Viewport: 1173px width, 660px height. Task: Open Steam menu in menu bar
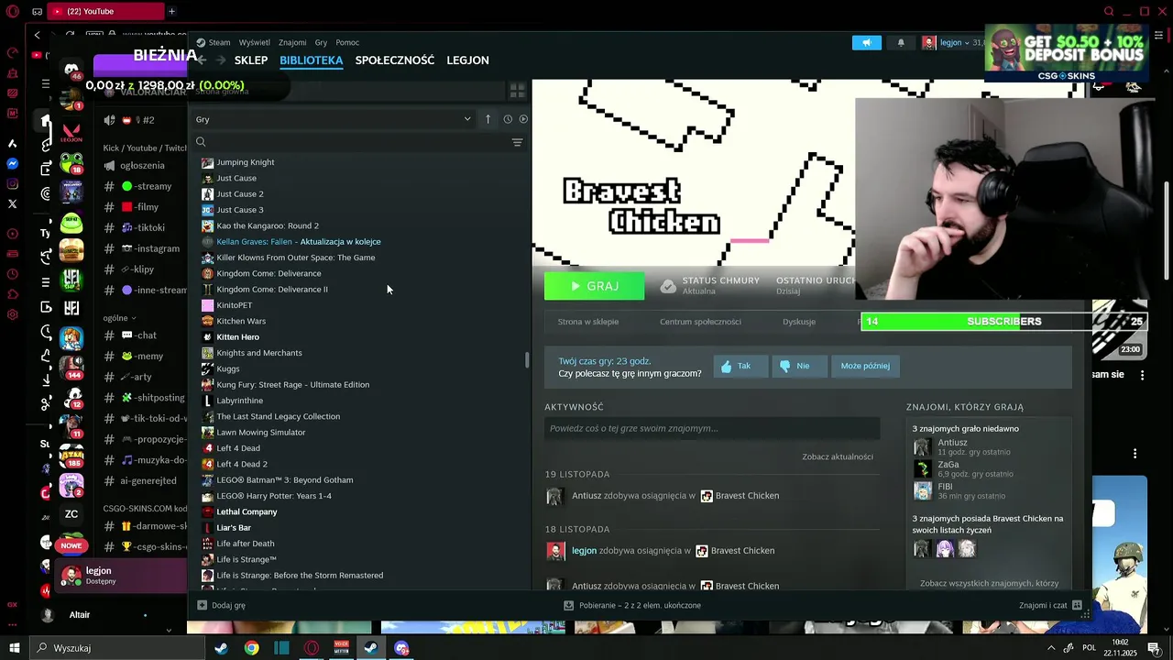[214, 42]
